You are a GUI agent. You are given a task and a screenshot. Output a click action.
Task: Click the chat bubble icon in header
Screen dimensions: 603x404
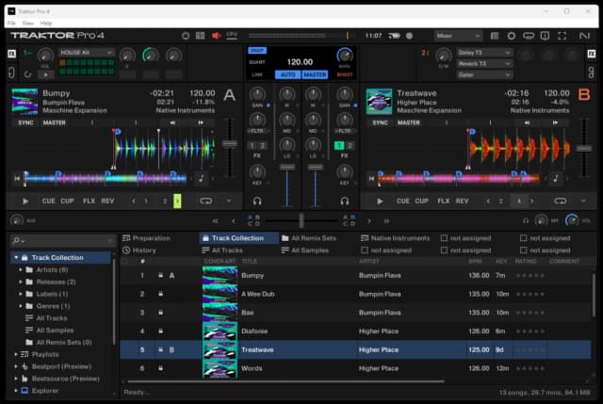[529, 36]
